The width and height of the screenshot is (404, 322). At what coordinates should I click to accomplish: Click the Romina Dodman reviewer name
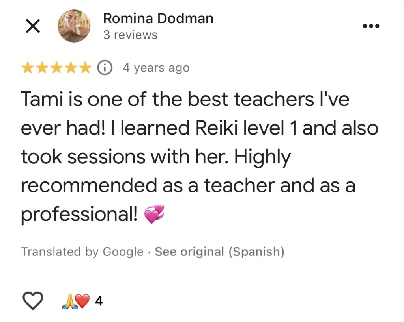pos(158,19)
